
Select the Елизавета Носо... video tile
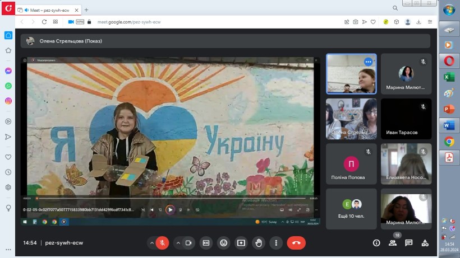(406, 164)
